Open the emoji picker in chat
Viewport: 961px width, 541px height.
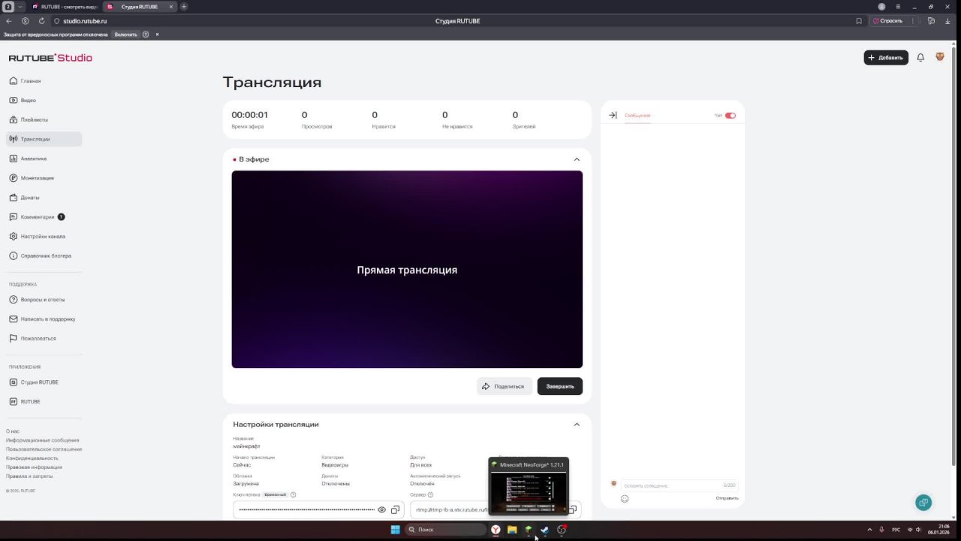625,498
